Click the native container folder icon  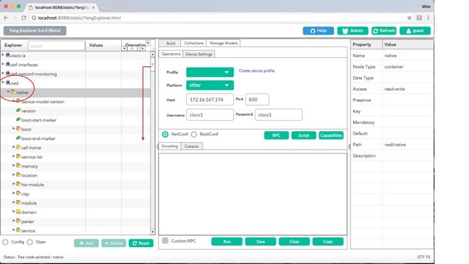click(13, 92)
